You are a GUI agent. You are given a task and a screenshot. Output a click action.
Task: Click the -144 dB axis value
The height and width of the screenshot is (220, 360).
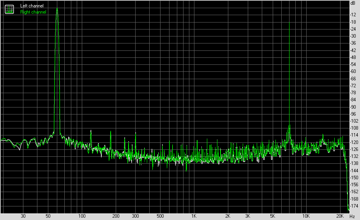pos(354,171)
